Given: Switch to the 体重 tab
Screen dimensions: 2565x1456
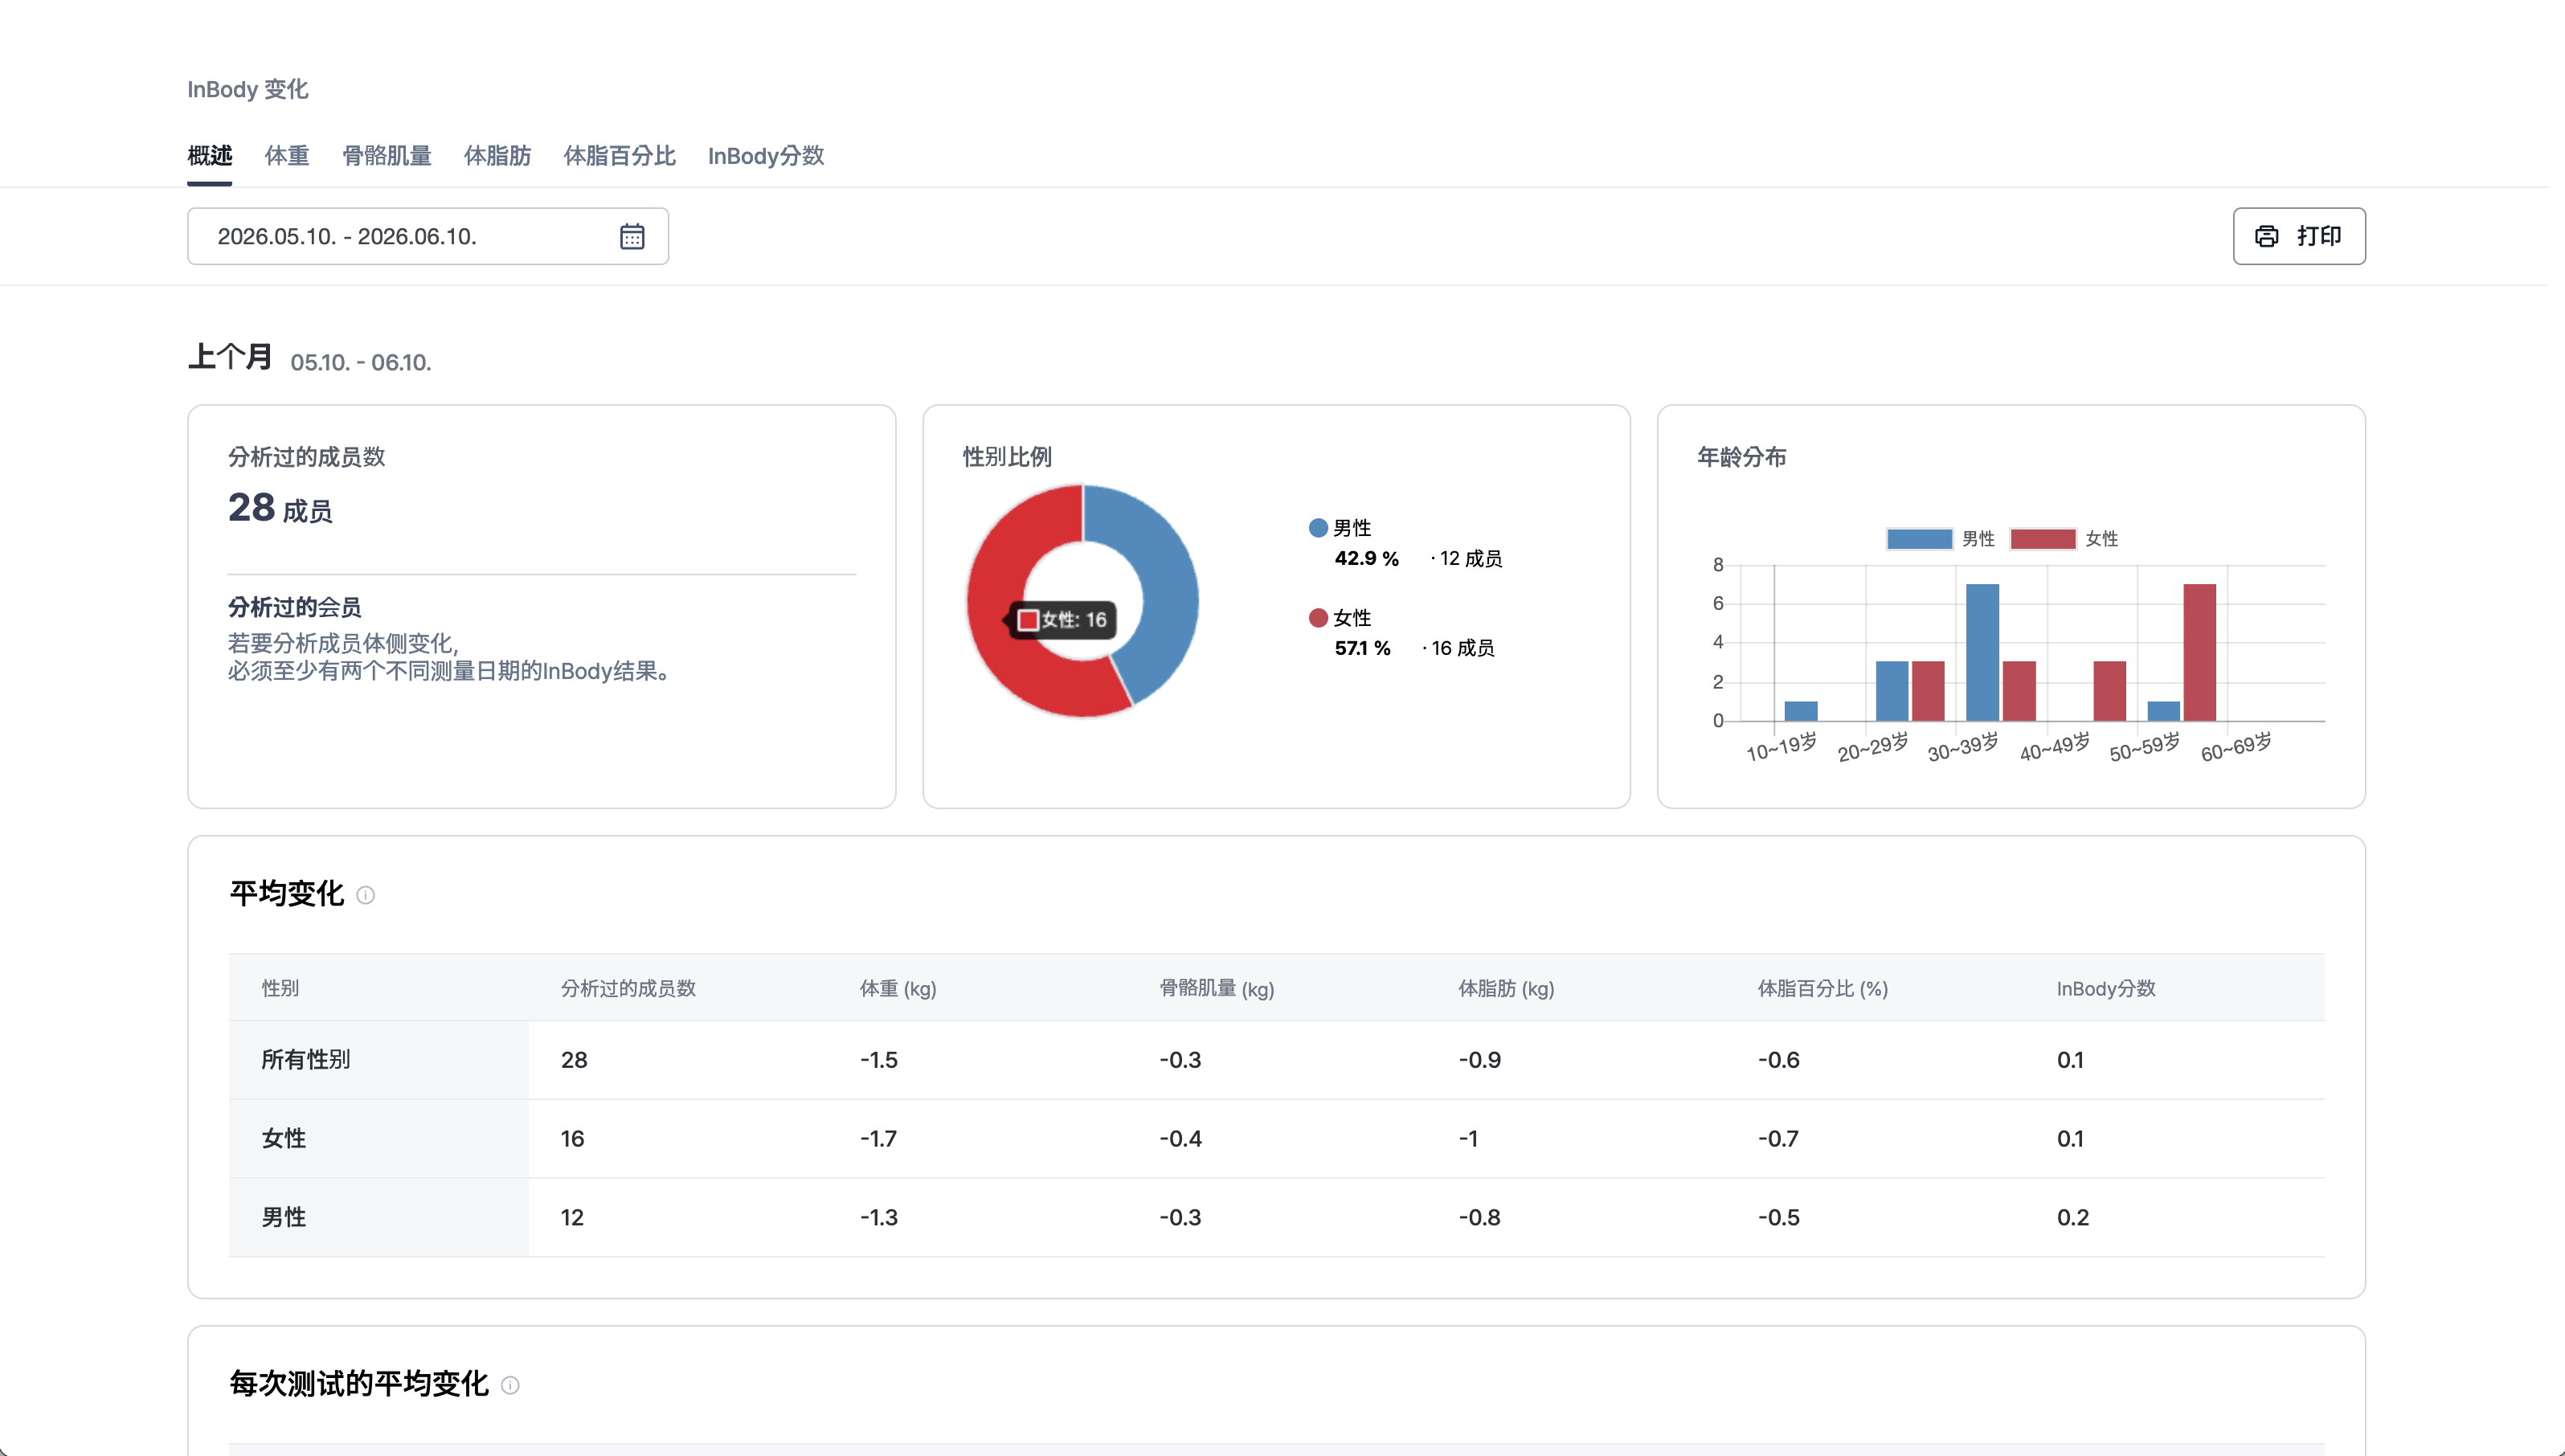Looking at the screenshot, I should (x=287, y=156).
